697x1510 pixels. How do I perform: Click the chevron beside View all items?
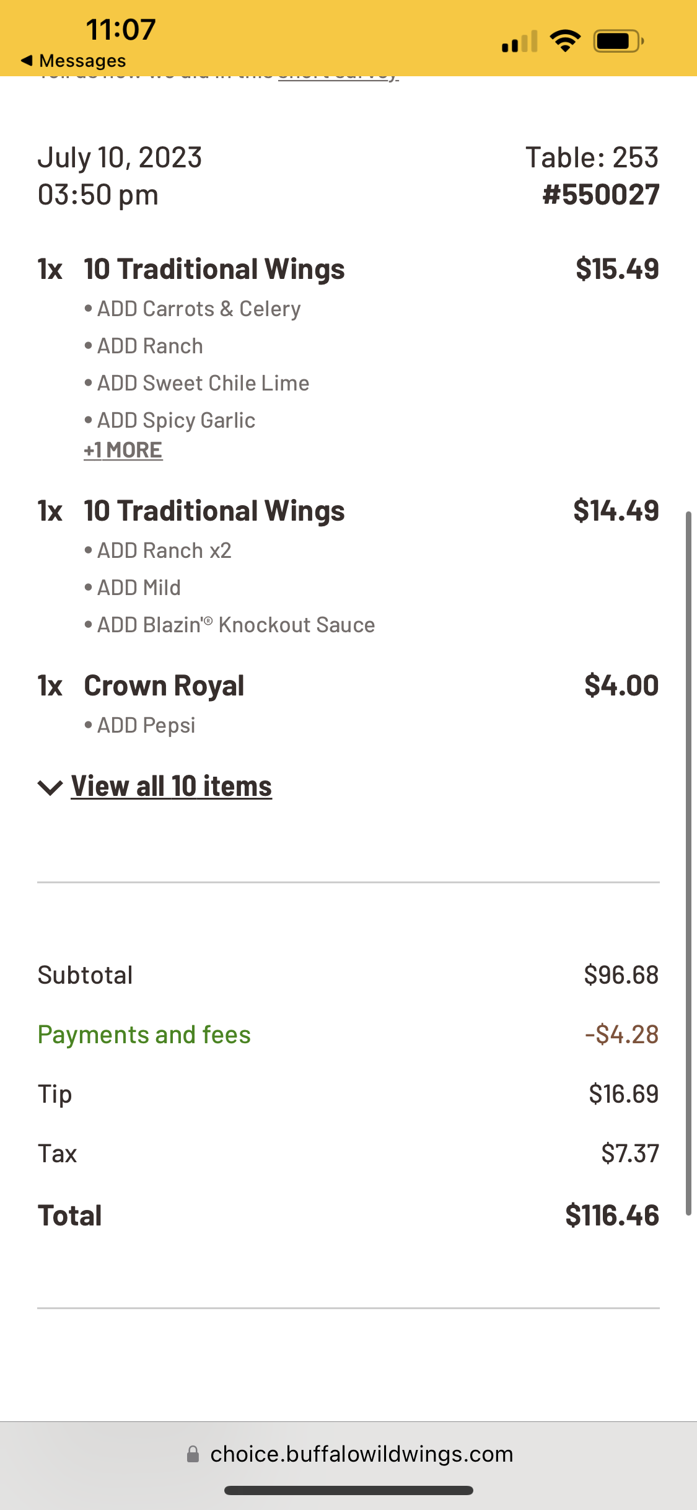[50, 787]
